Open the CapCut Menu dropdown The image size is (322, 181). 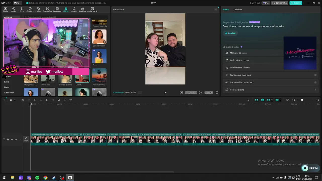(18, 3)
